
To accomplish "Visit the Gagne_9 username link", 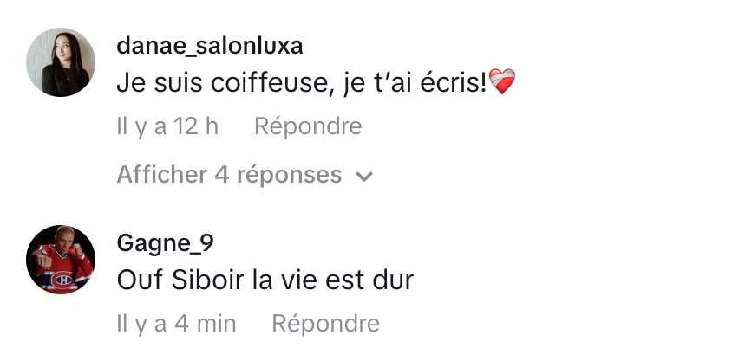I will tap(165, 244).
